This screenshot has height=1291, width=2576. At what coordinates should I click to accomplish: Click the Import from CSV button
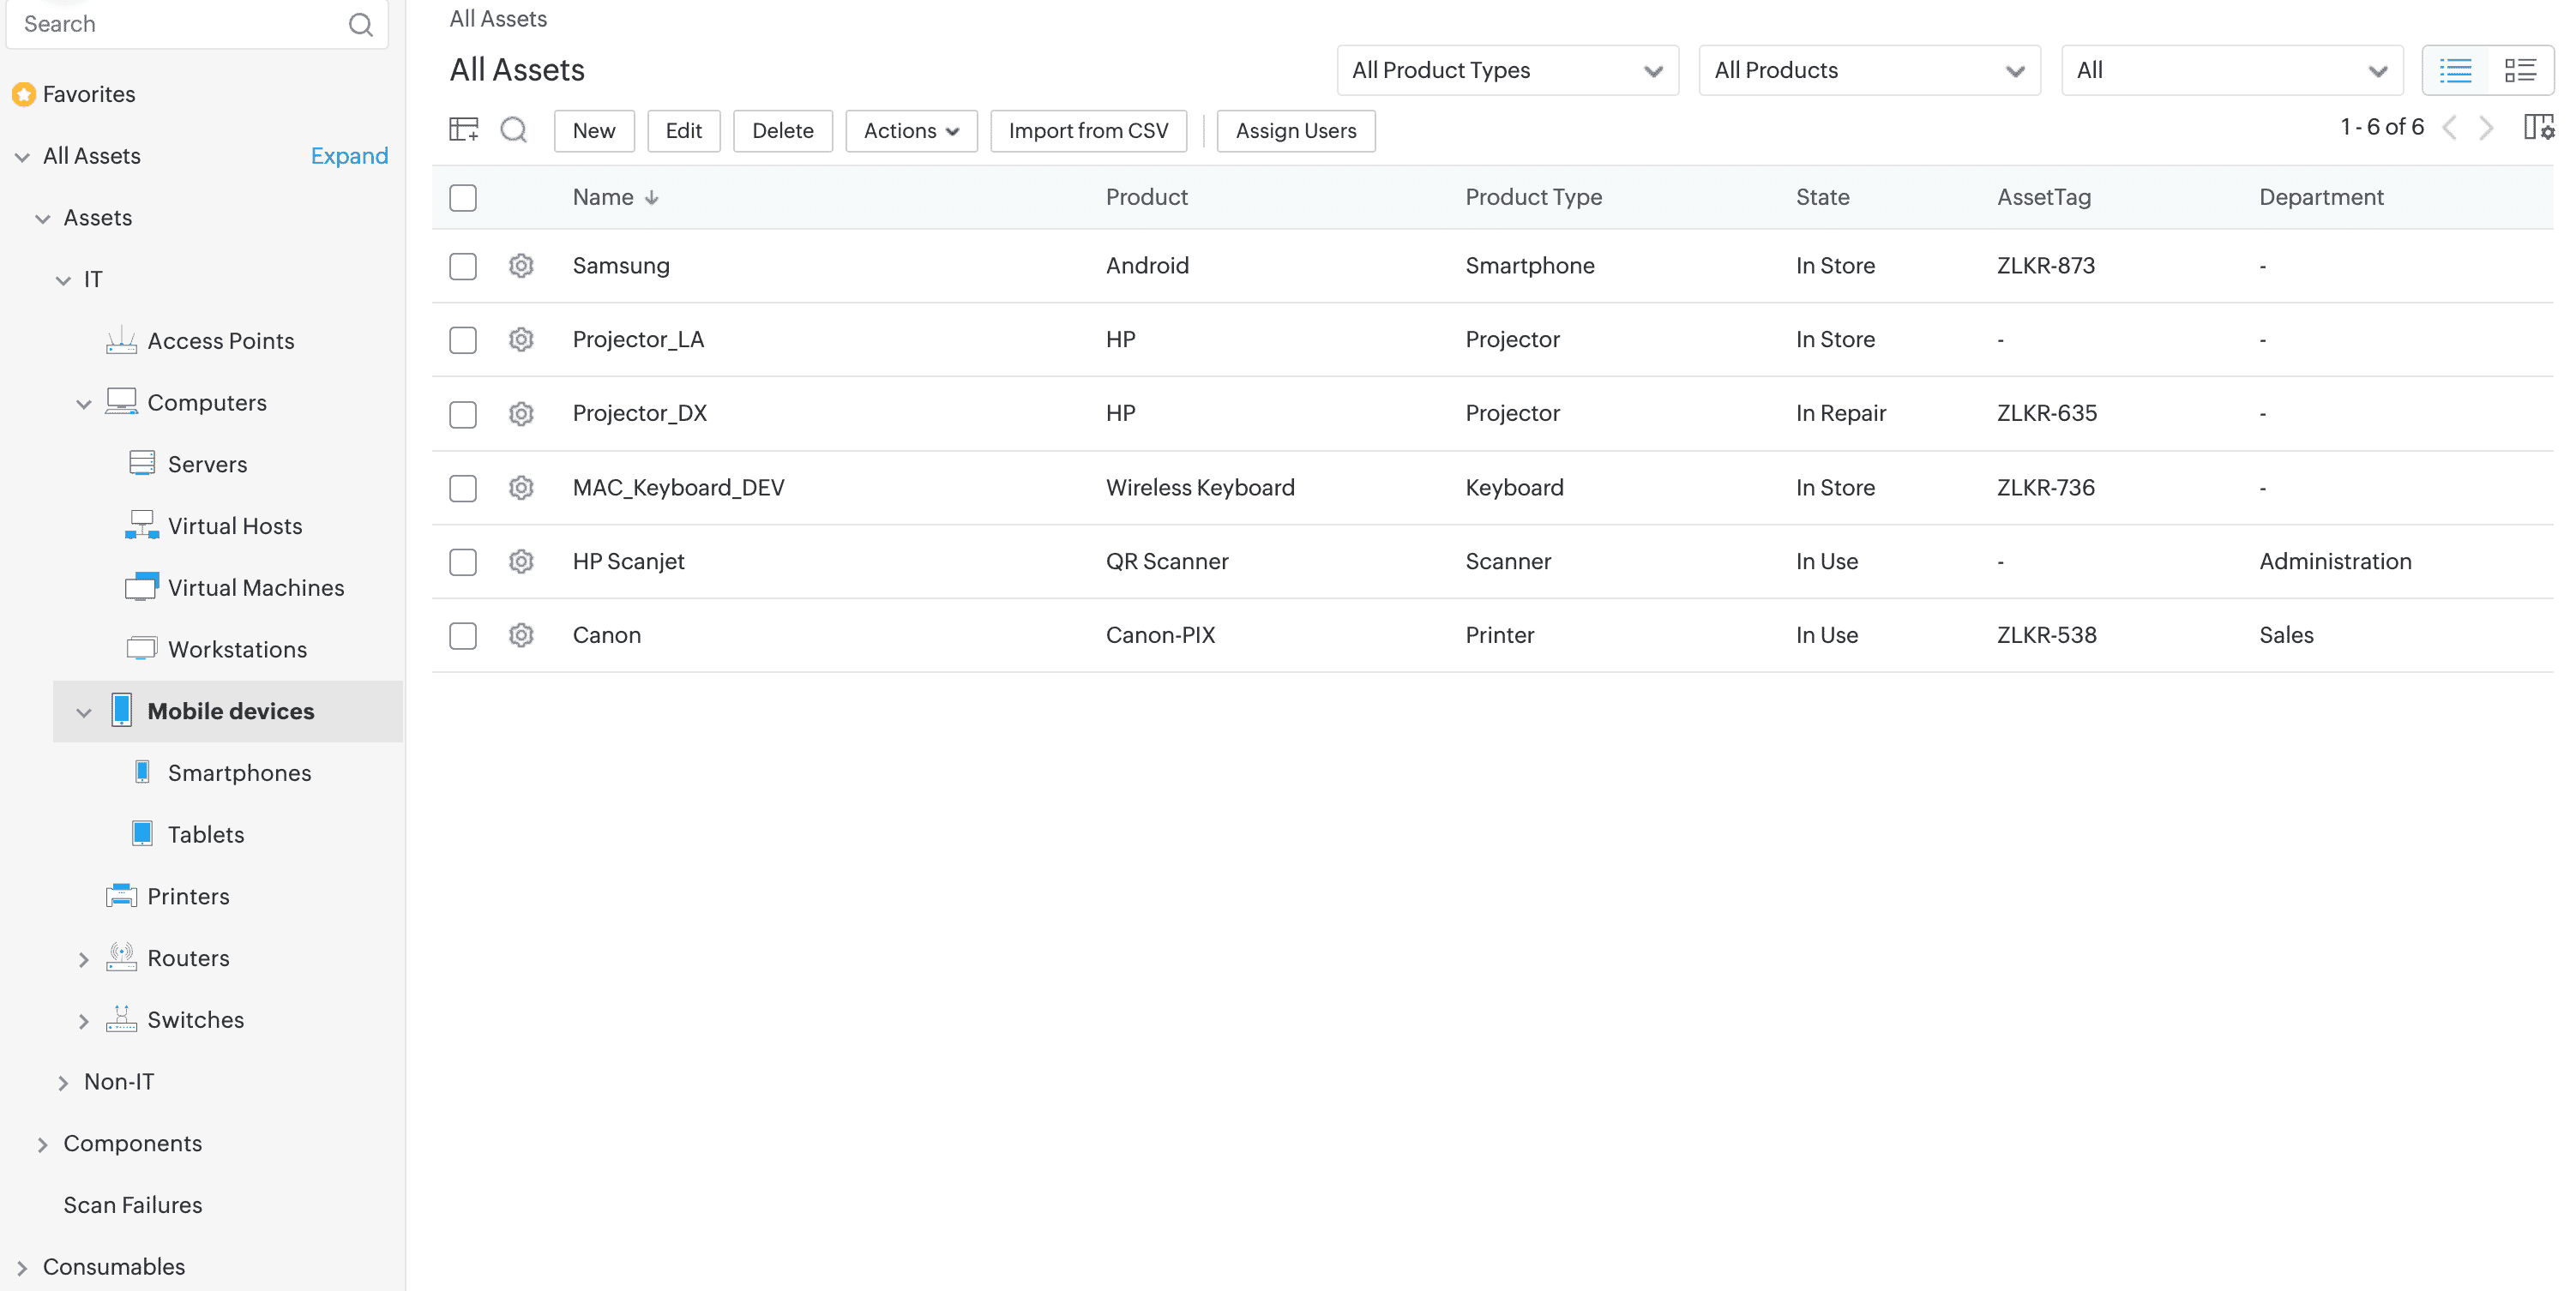coord(1088,131)
